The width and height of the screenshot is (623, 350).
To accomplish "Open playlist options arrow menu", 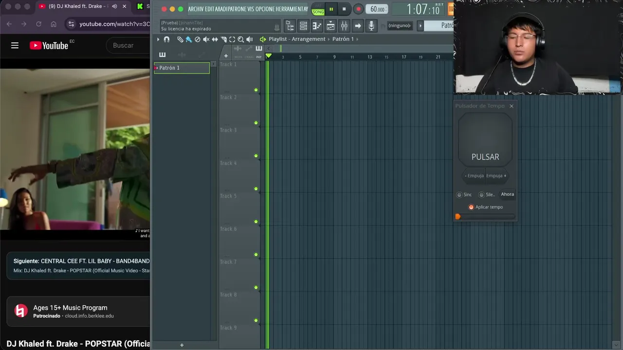I will 158,39.
